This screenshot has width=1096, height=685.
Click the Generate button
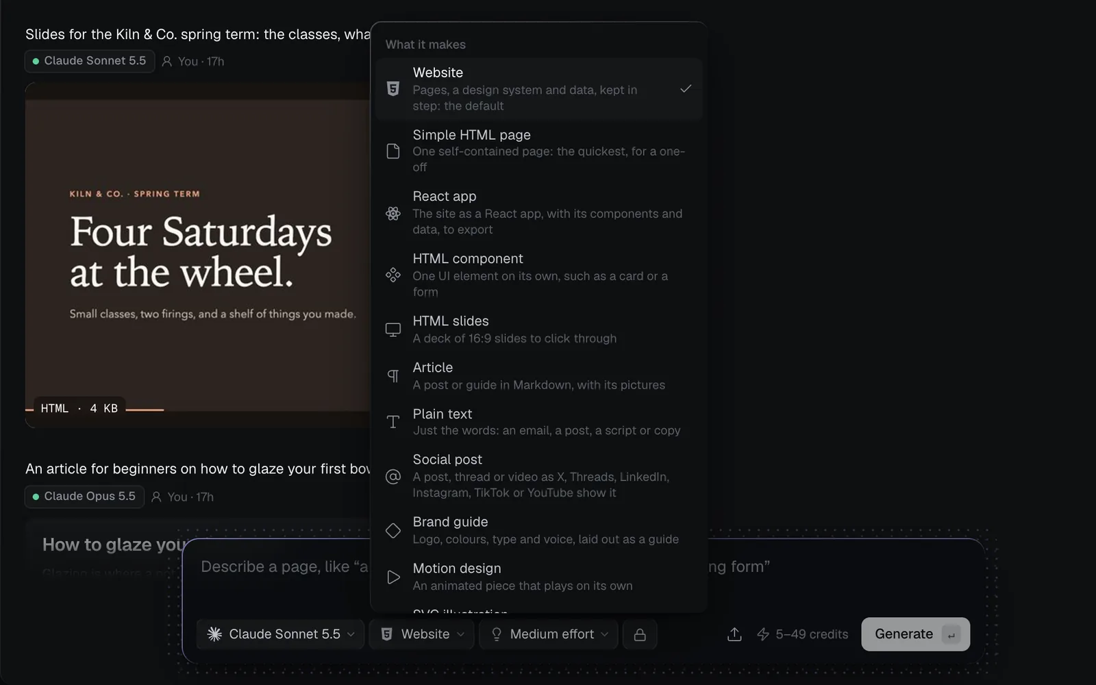(915, 634)
